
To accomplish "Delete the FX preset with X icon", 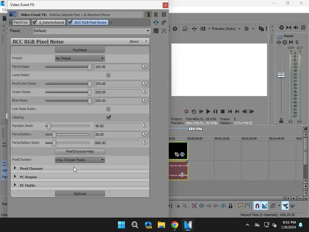I will tap(164, 31).
